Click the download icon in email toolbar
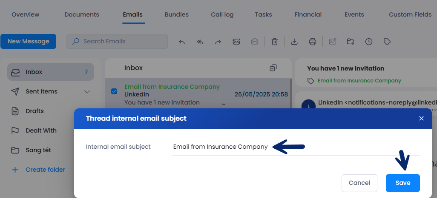The image size is (437, 198). pyautogui.click(x=294, y=42)
